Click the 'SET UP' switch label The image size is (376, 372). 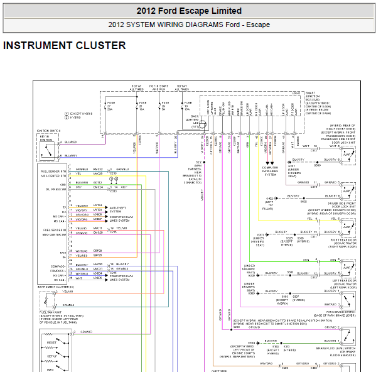pos(52,356)
